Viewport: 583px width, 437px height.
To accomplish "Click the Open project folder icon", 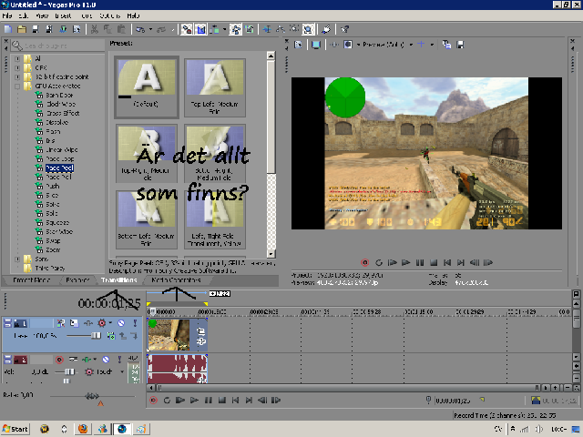I will [x=22, y=29].
